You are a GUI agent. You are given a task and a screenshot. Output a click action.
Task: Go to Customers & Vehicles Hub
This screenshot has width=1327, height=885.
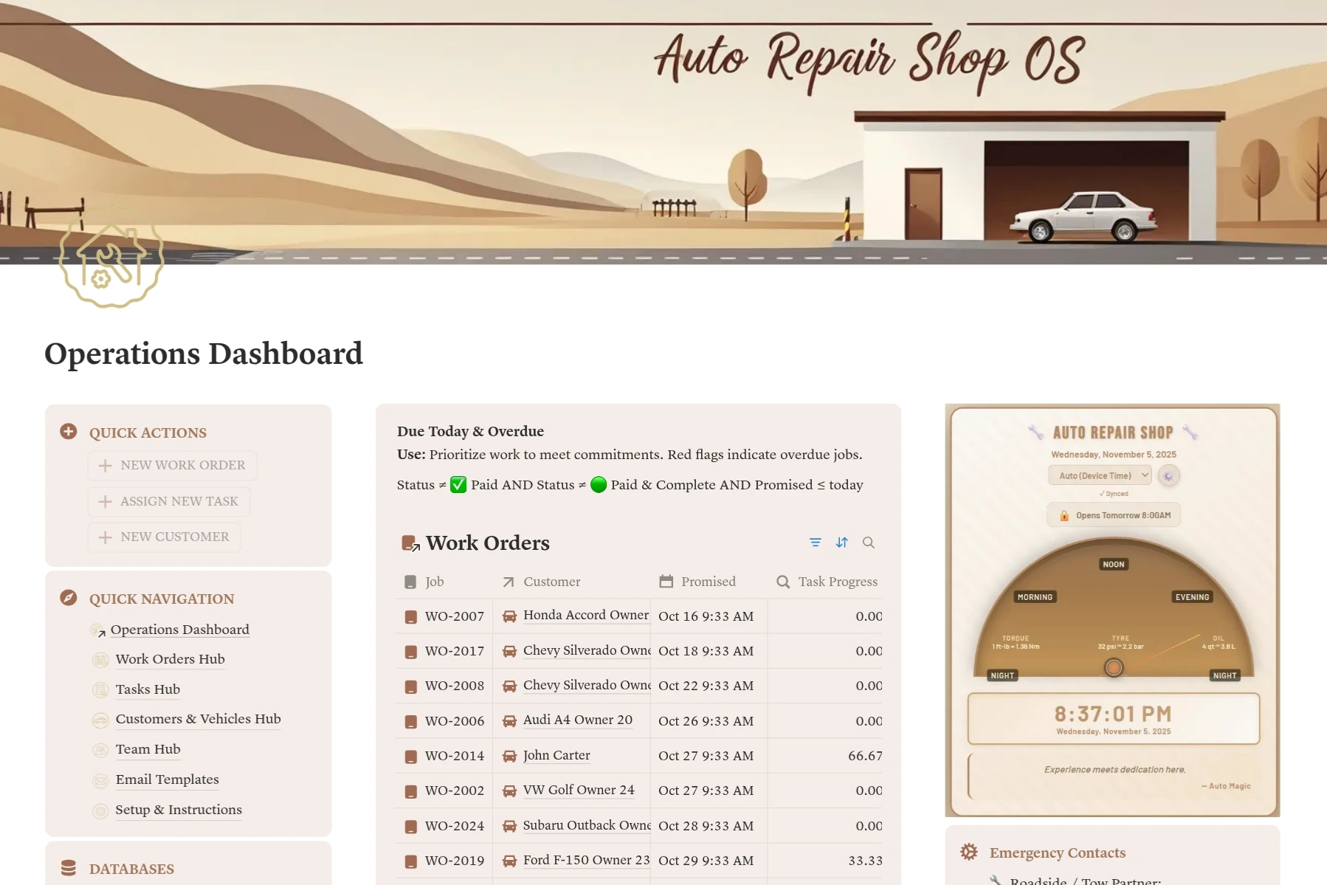click(198, 719)
